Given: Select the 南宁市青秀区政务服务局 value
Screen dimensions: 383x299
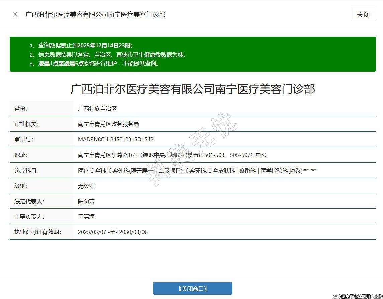Looking at the screenshot, I should coord(108,124).
